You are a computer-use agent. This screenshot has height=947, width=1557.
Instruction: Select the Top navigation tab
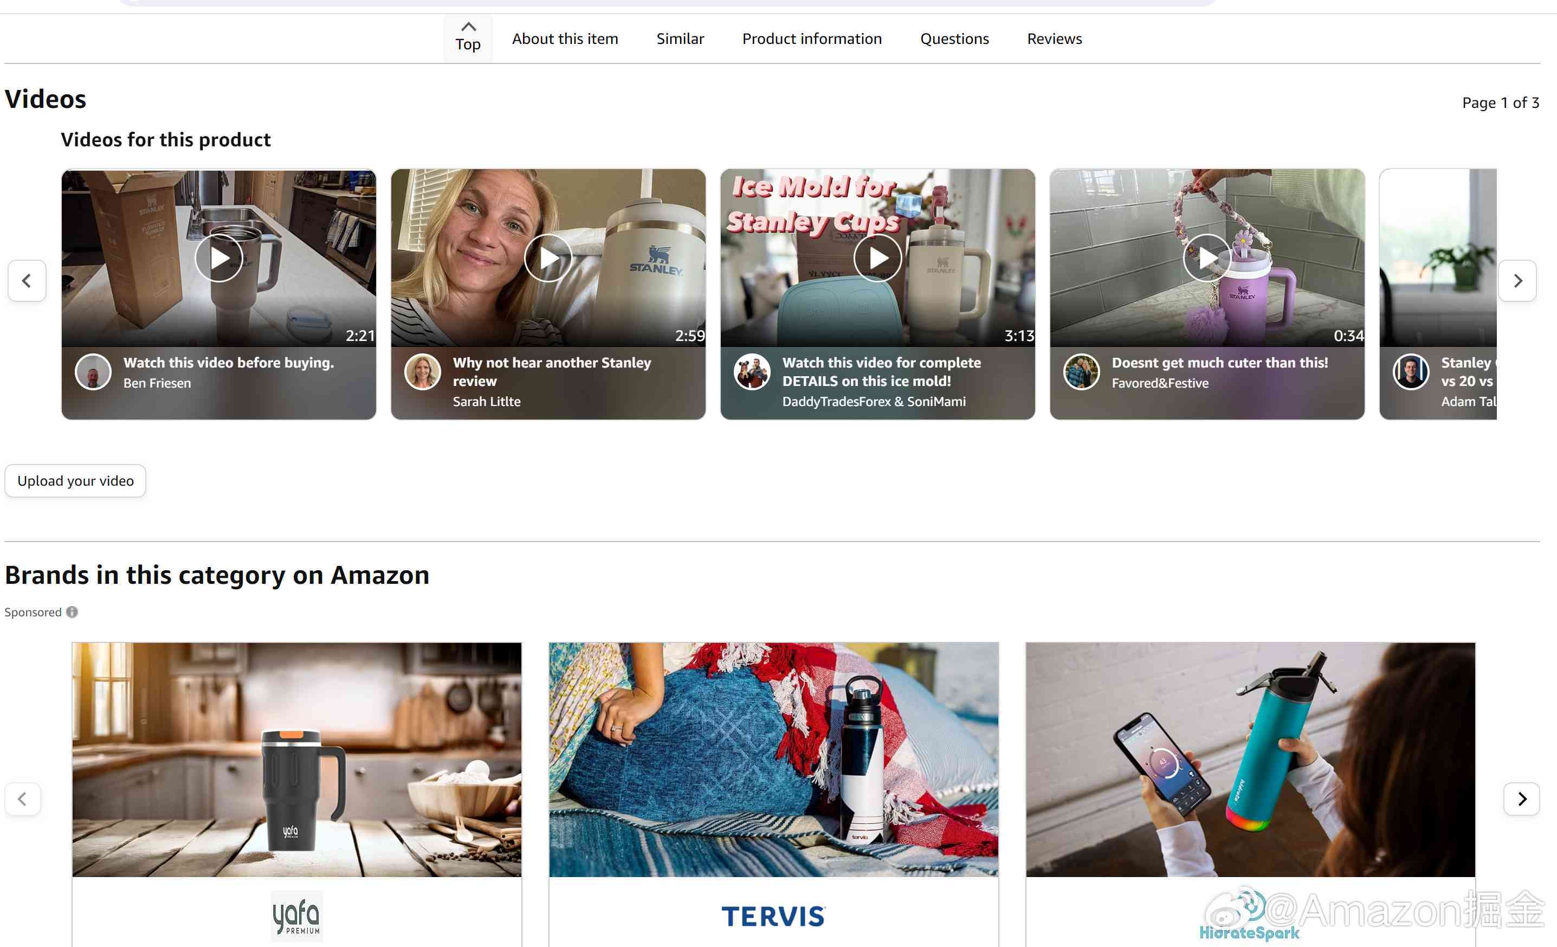(x=467, y=36)
